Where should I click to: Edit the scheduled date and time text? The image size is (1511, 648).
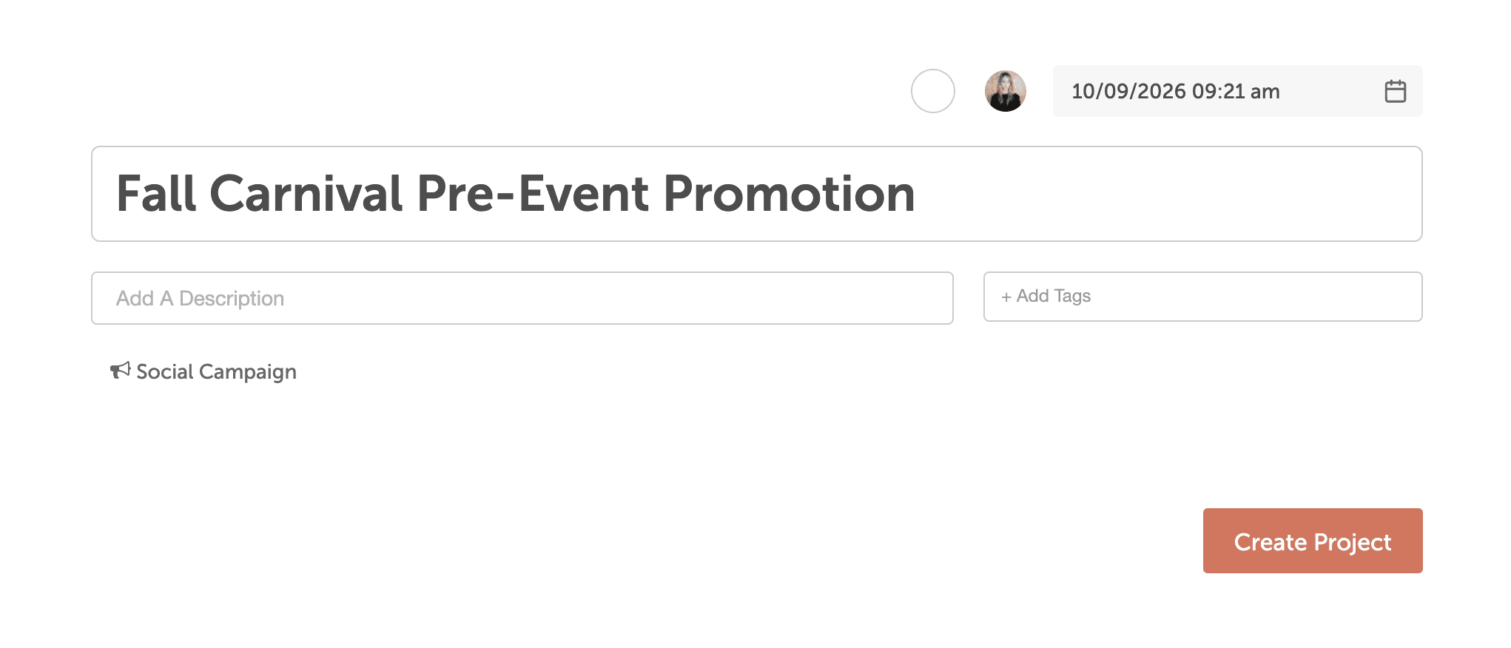point(1175,91)
